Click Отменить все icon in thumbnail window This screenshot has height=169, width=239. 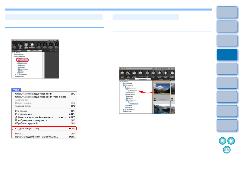point(153,73)
